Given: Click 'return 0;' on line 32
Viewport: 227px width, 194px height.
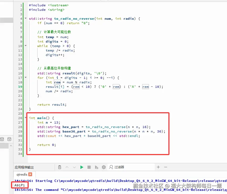Looking at the screenshot, I should (x=47, y=145).
